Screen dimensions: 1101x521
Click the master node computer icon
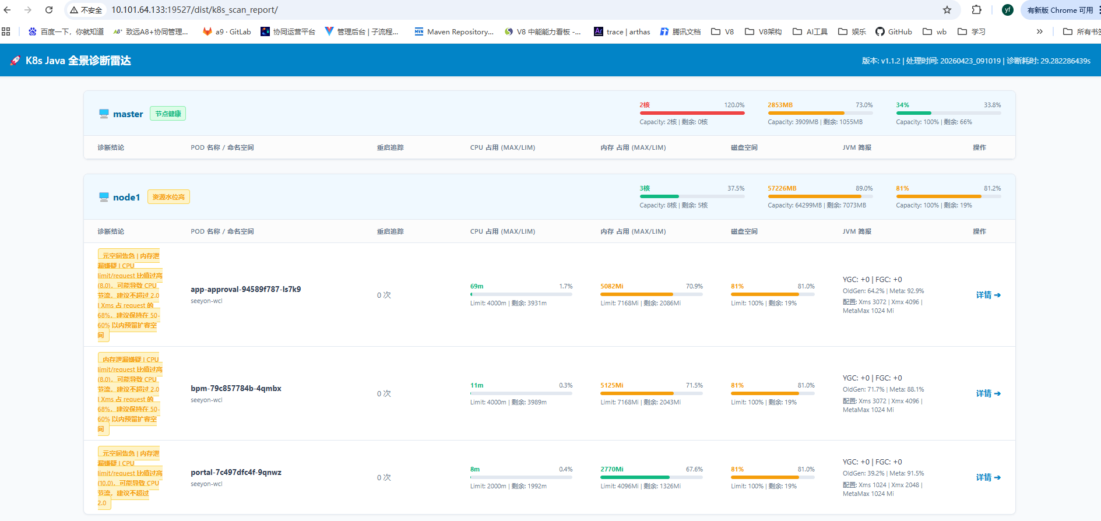click(104, 114)
